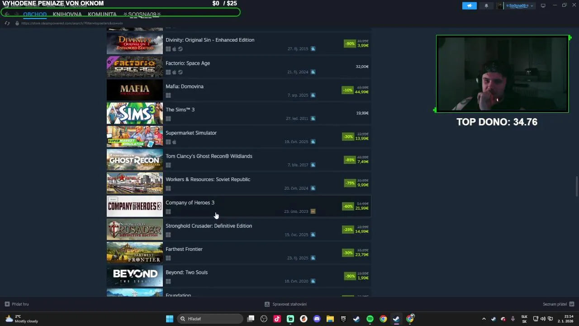579x326 pixels.
Task: Click the Hľadať taskbar search box
Action: click(210, 319)
